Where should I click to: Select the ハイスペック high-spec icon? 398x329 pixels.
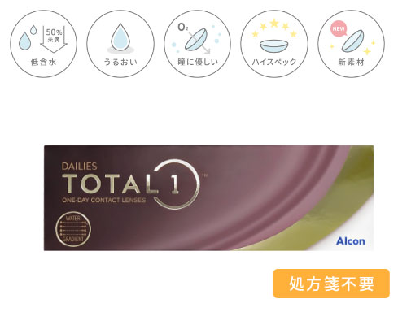(274, 44)
